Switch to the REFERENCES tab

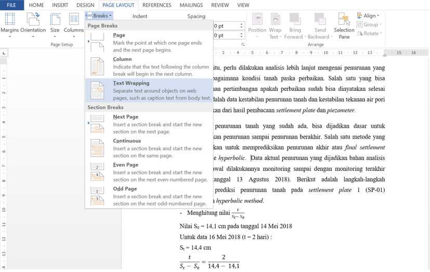coord(157,5)
